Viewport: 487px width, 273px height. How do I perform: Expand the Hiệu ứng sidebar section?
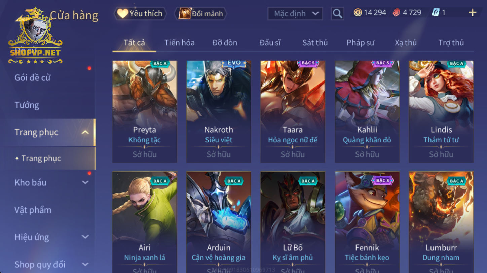85,237
